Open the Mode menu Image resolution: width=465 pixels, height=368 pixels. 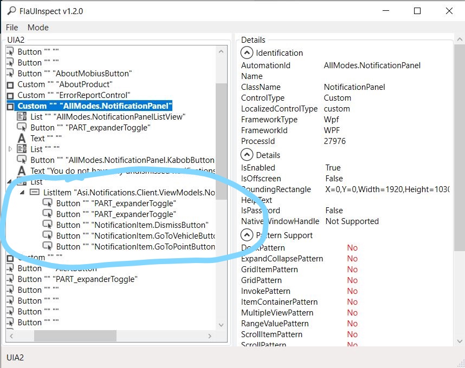37,27
